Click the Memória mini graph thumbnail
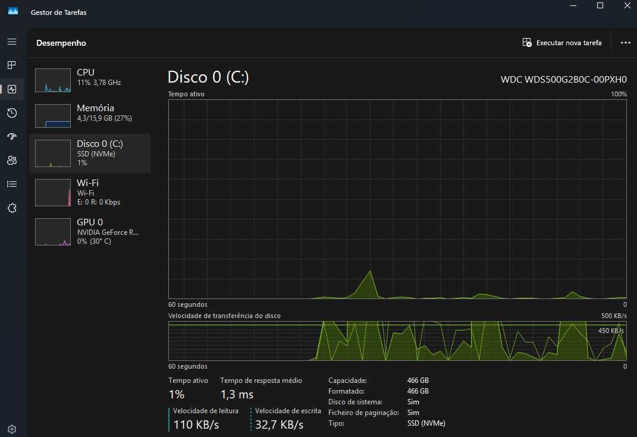 point(53,116)
